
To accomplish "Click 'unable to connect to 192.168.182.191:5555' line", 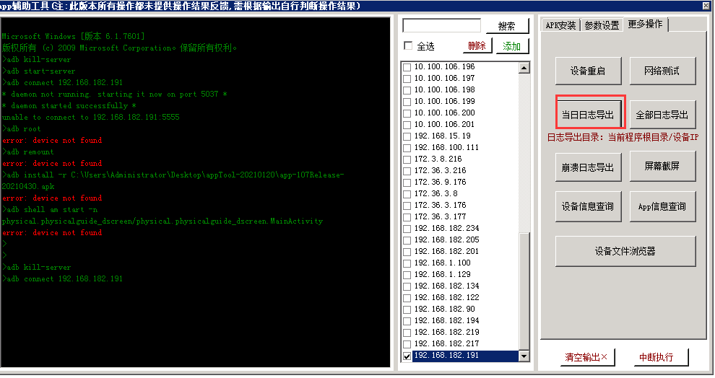I will pos(91,118).
